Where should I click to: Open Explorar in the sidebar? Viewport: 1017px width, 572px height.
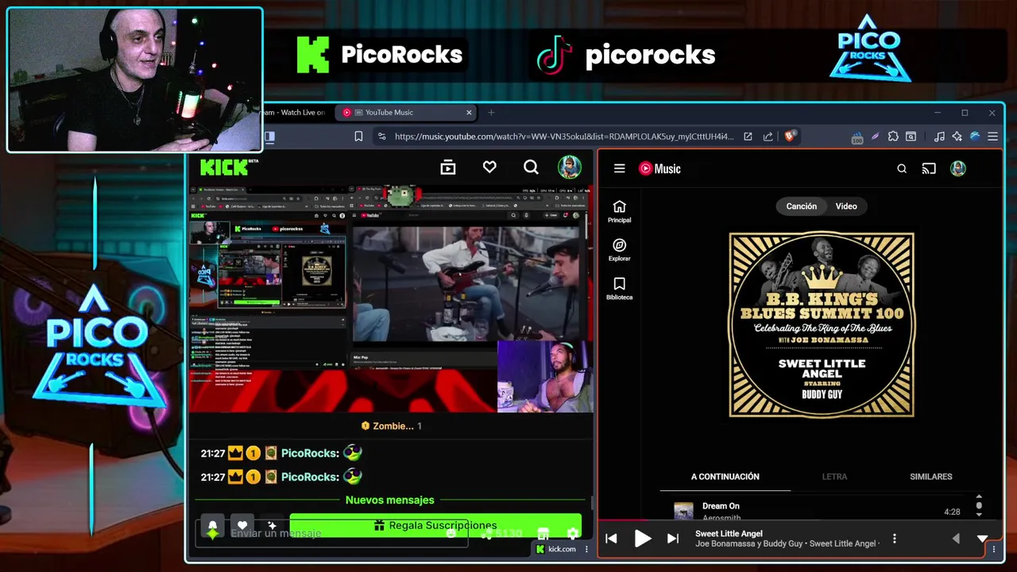coord(620,250)
